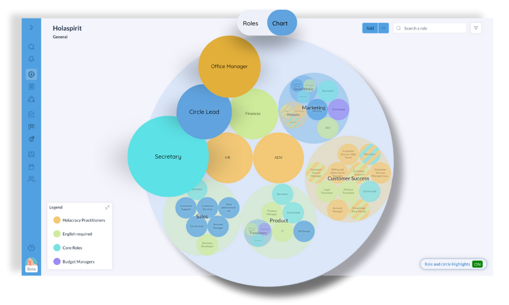This screenshot has width=509, height=305.
Task: Click the Budget Managers purple swatch
Action: point(57,261)
